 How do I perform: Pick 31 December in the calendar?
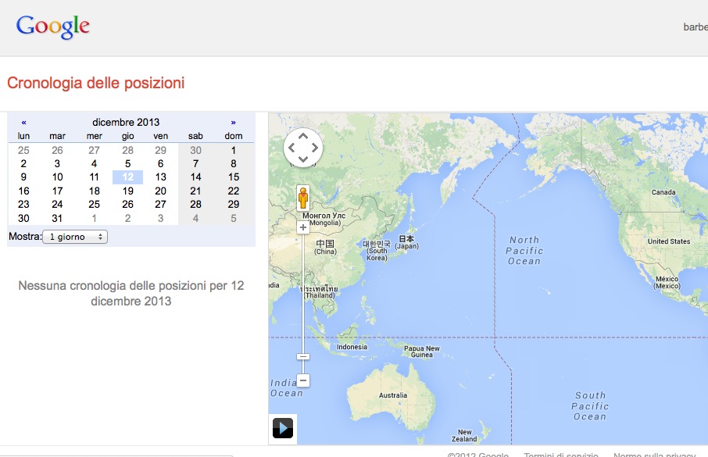pyautogui.click(x=57, y=219)
